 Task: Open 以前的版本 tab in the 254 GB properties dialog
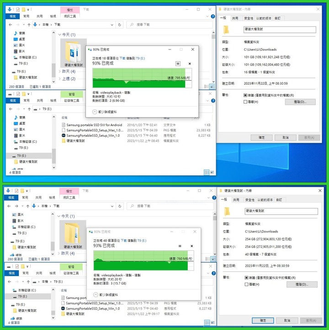pyautogui.click(x=265, y=200)
